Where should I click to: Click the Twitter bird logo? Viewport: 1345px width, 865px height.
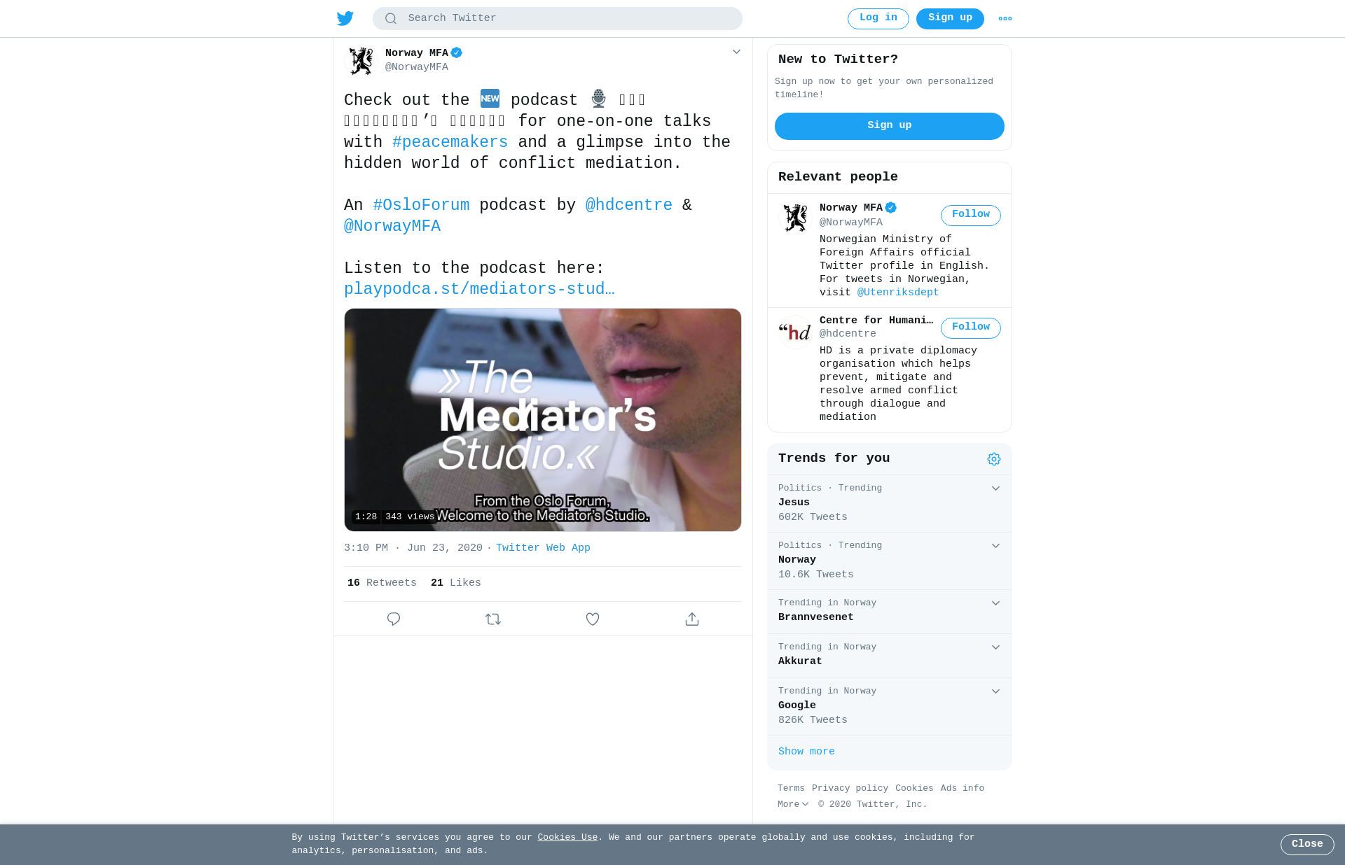point(345,18)
